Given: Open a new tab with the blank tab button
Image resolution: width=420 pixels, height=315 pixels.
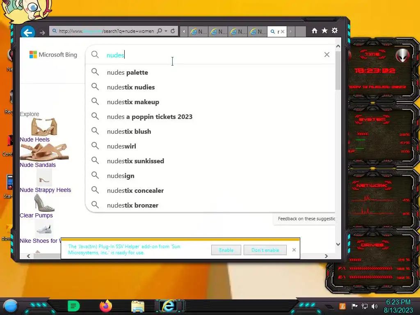Looking at the screenshot, I should pyautogui.click(x=301, y=32).
